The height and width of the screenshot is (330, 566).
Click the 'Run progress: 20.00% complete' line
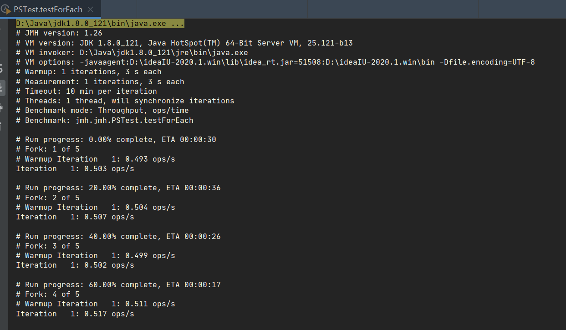[118, 188]
